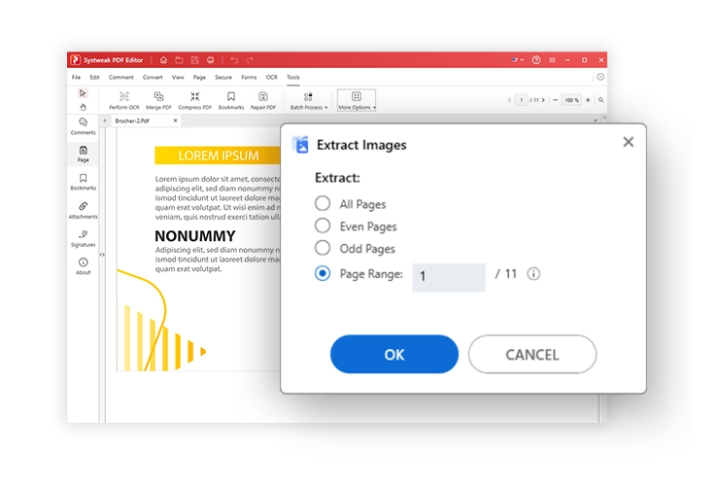Open the Comment menu
Screen dimensions: 719x486
(x=121, y=77)
